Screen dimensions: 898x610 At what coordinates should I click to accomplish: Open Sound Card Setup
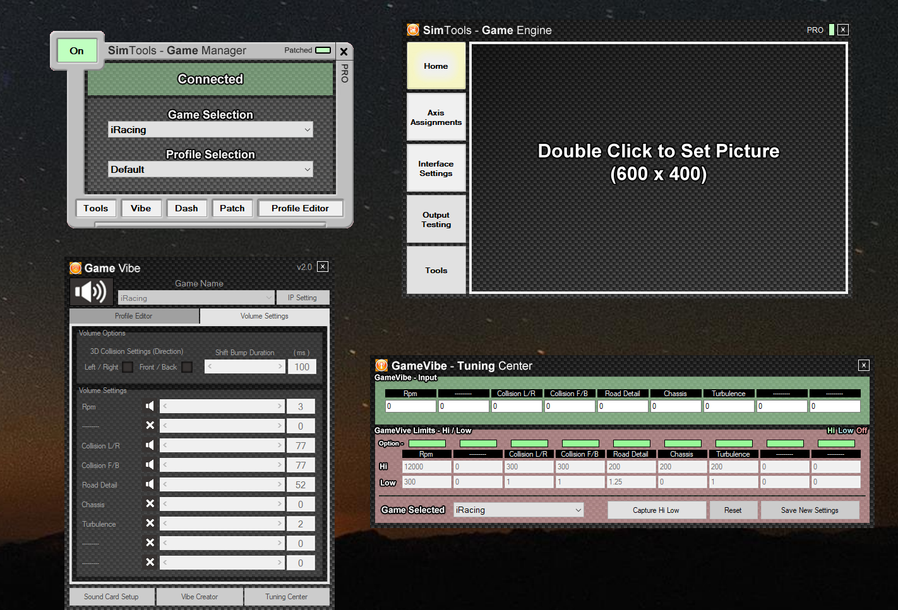point(111,597)
